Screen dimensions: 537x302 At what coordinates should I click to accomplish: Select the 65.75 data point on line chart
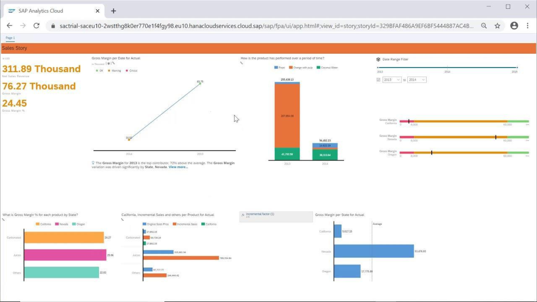[x=200, y=83]
